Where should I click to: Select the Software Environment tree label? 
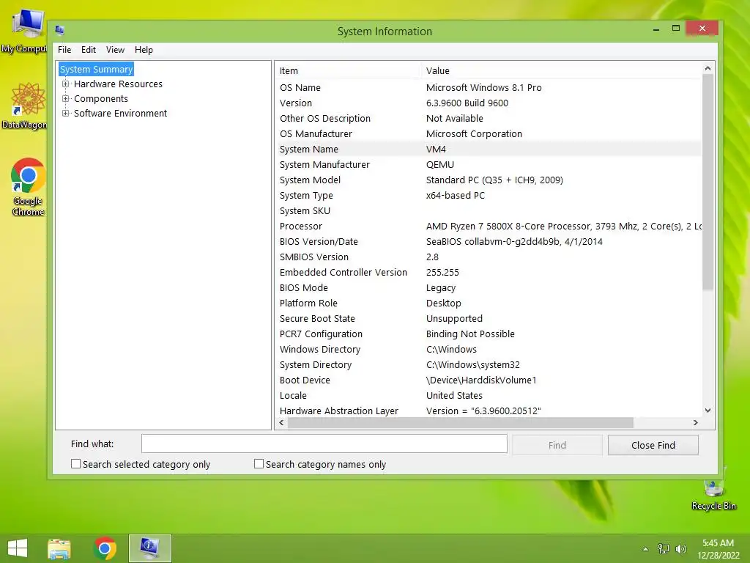coord(121,114)
